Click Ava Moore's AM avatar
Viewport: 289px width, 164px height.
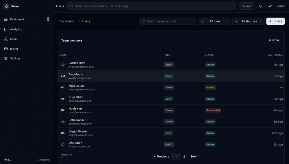click(63, 76)
